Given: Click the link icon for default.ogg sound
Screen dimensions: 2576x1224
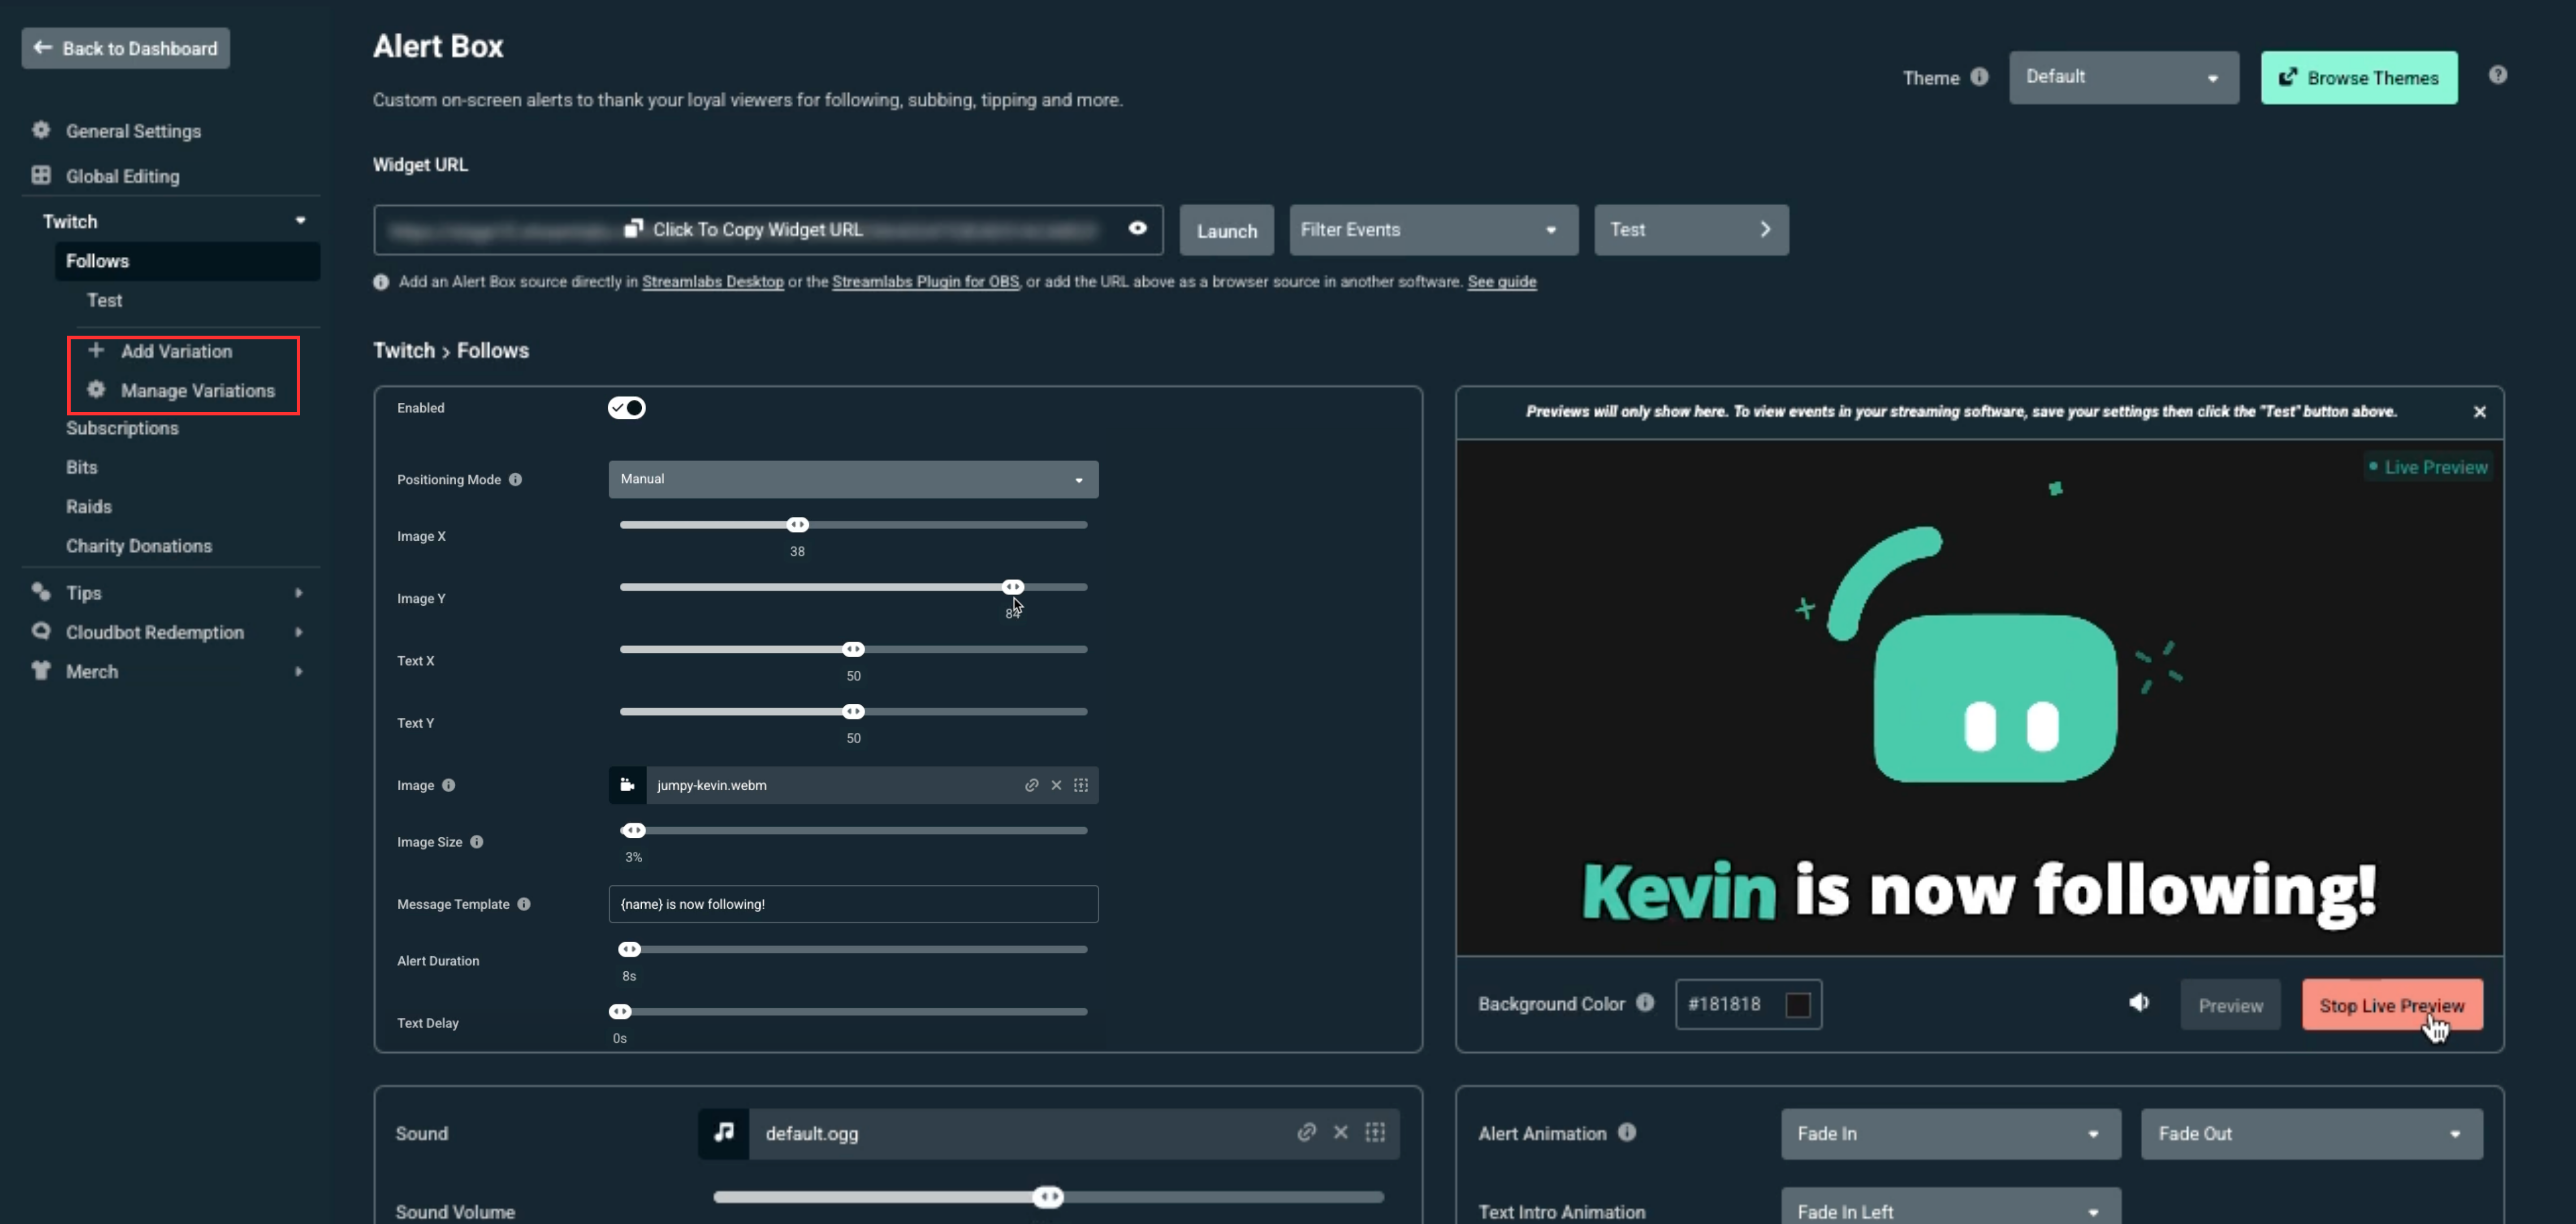Looking at the screenshot, I should coord(1306,1132).
